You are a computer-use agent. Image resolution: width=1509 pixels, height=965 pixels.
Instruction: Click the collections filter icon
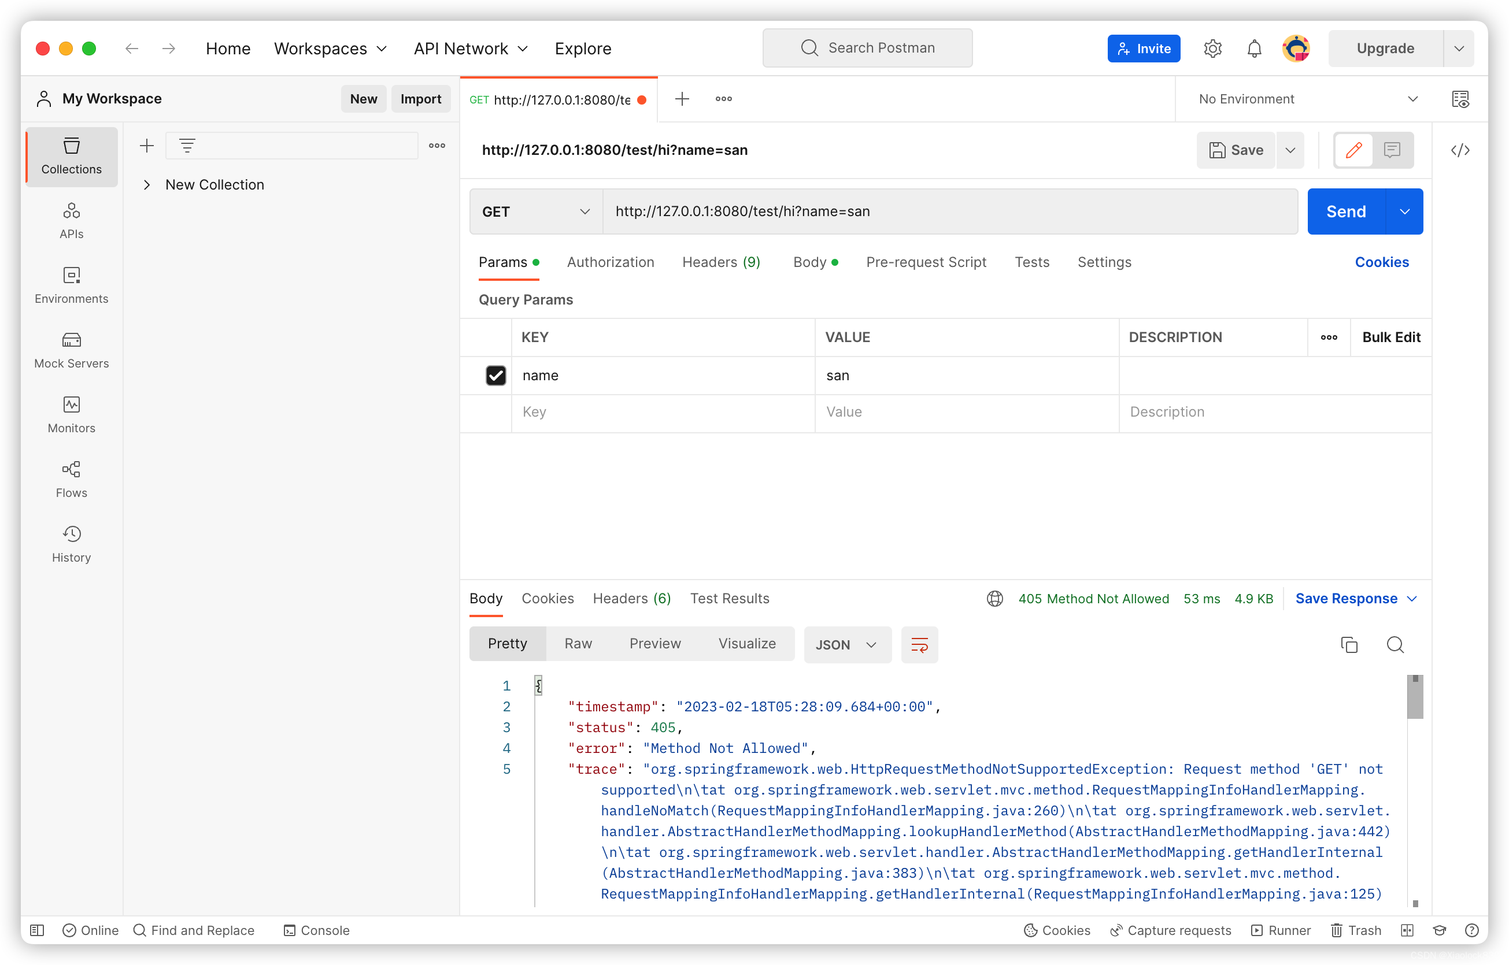[187, 146]
